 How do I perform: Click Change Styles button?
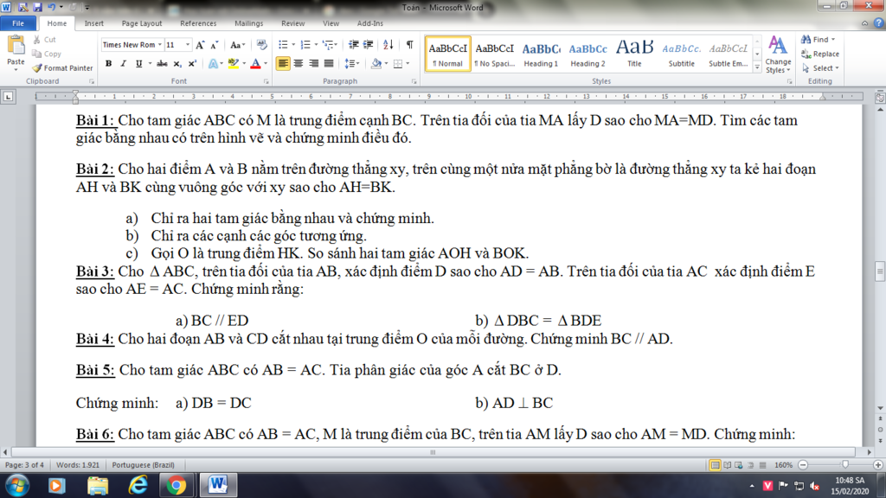[778, 54]
